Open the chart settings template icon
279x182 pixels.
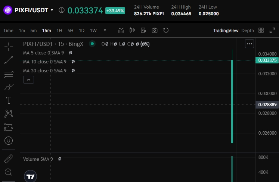click(143, 30)
